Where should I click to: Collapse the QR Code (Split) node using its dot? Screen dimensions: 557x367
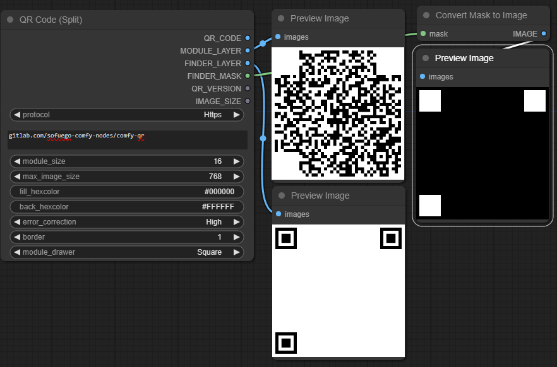10,20
